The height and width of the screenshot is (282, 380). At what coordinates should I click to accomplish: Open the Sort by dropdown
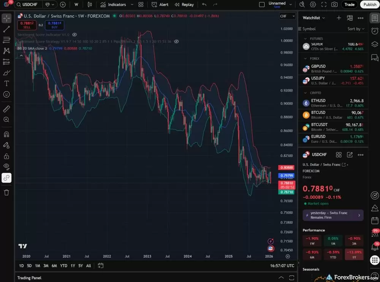[356, 29]
